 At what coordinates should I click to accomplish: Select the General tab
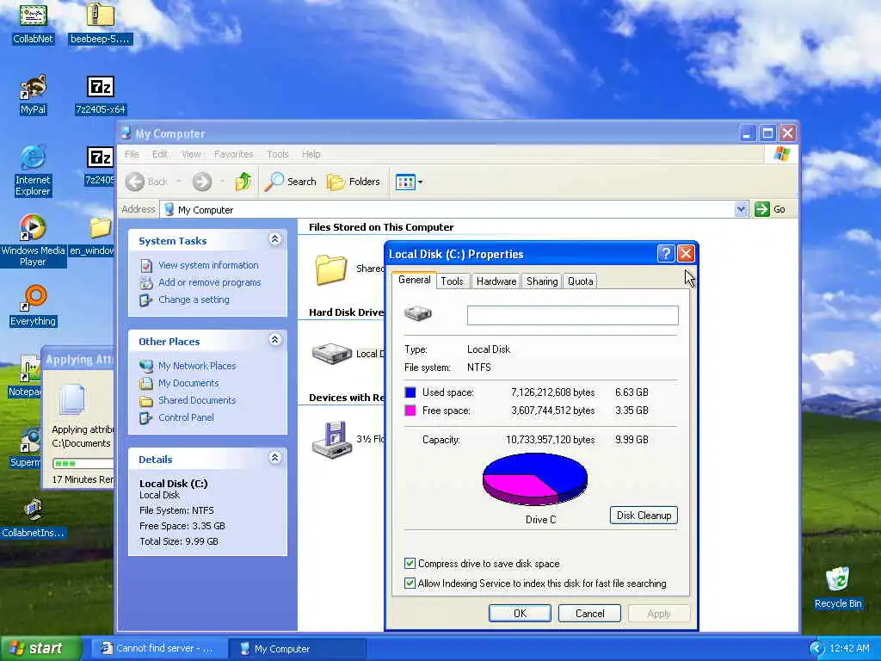click(415, 280)
